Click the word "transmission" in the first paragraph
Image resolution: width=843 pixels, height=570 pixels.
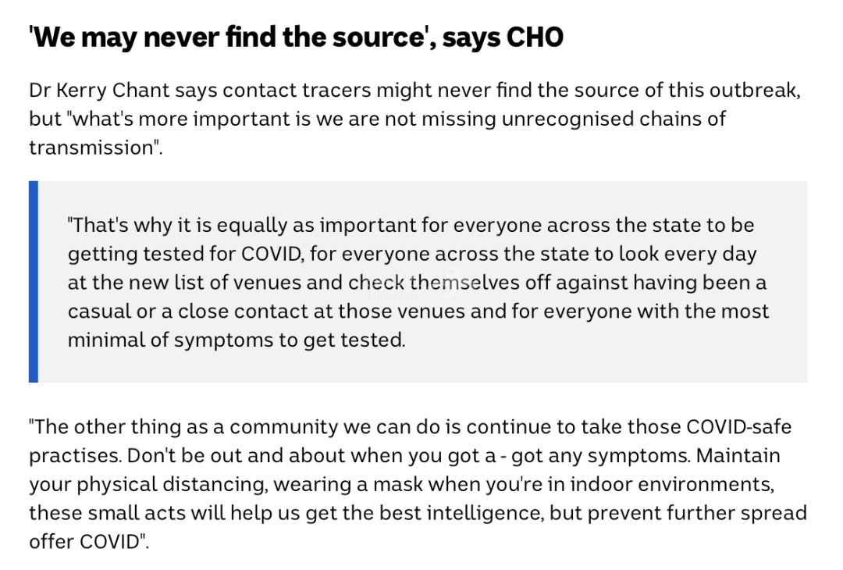tap(93, 148)
